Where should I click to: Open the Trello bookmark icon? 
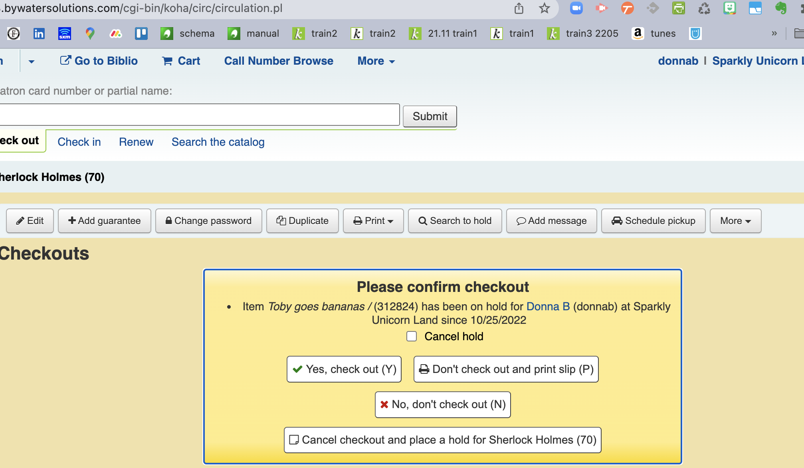[x=141, y=34]
